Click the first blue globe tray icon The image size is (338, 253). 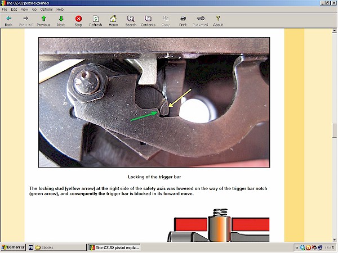coord(302,248)
